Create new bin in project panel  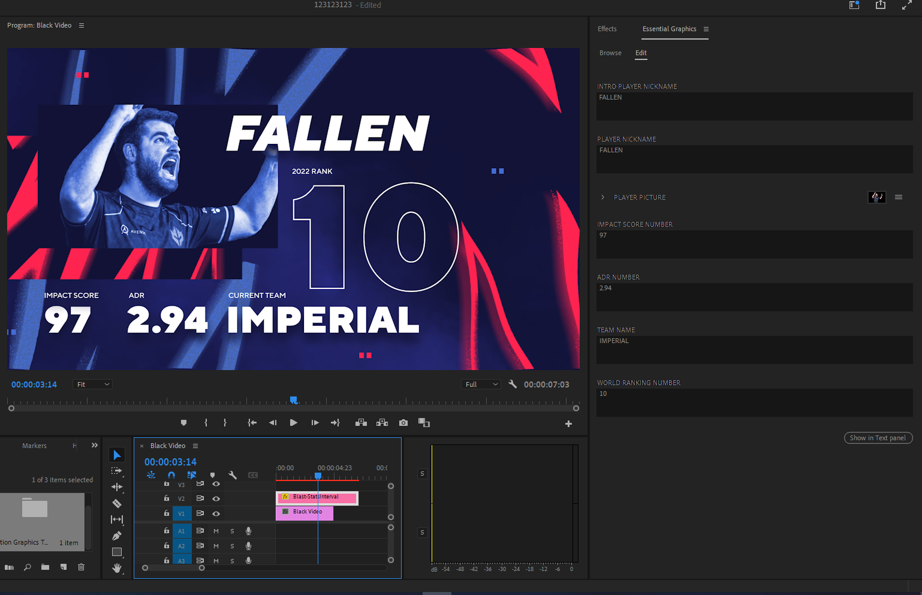(x=45, y=567)
